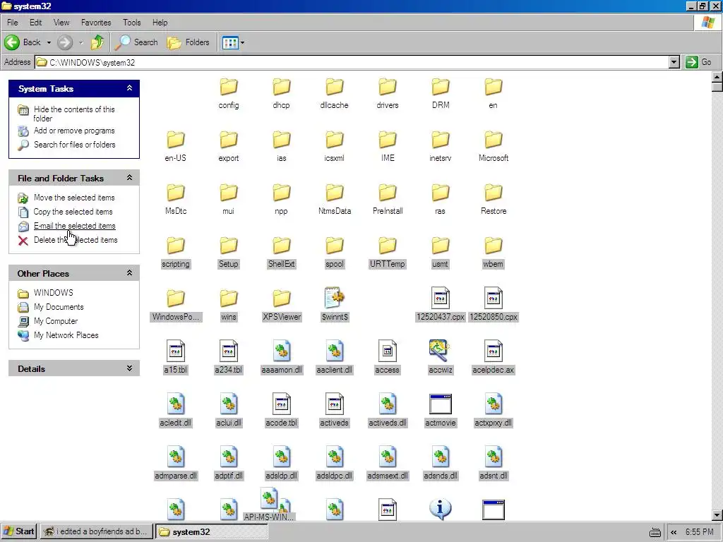
Task: Open the Favorites menu
Action: point(96,22)
